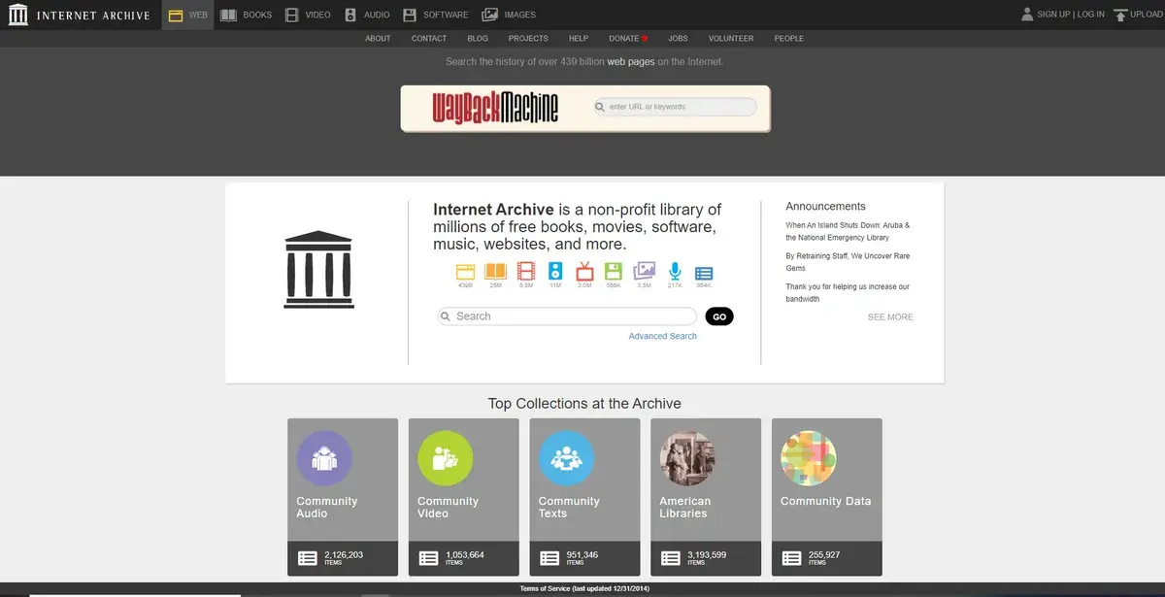Click the purple pictures icon labeled 3.5M
Viewport: 1165px width, 597px height.
[x=645, y=272]
